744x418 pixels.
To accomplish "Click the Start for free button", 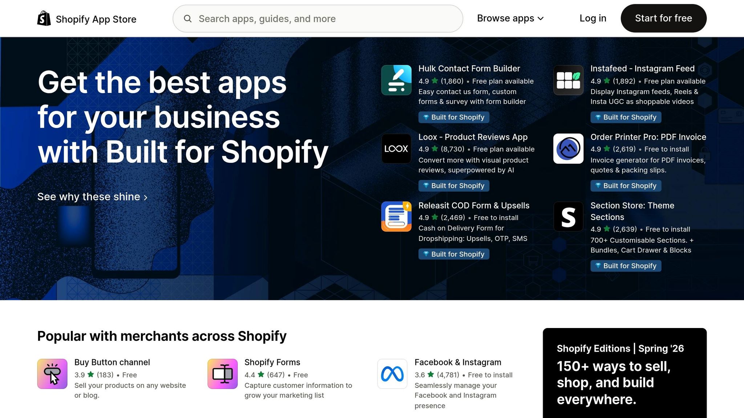I will coord(663,18).
